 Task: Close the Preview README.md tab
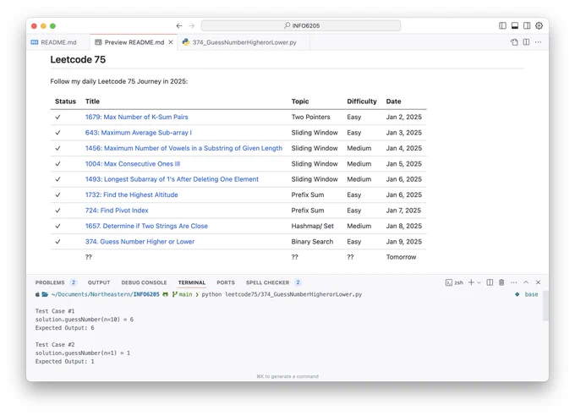(171, 42)
